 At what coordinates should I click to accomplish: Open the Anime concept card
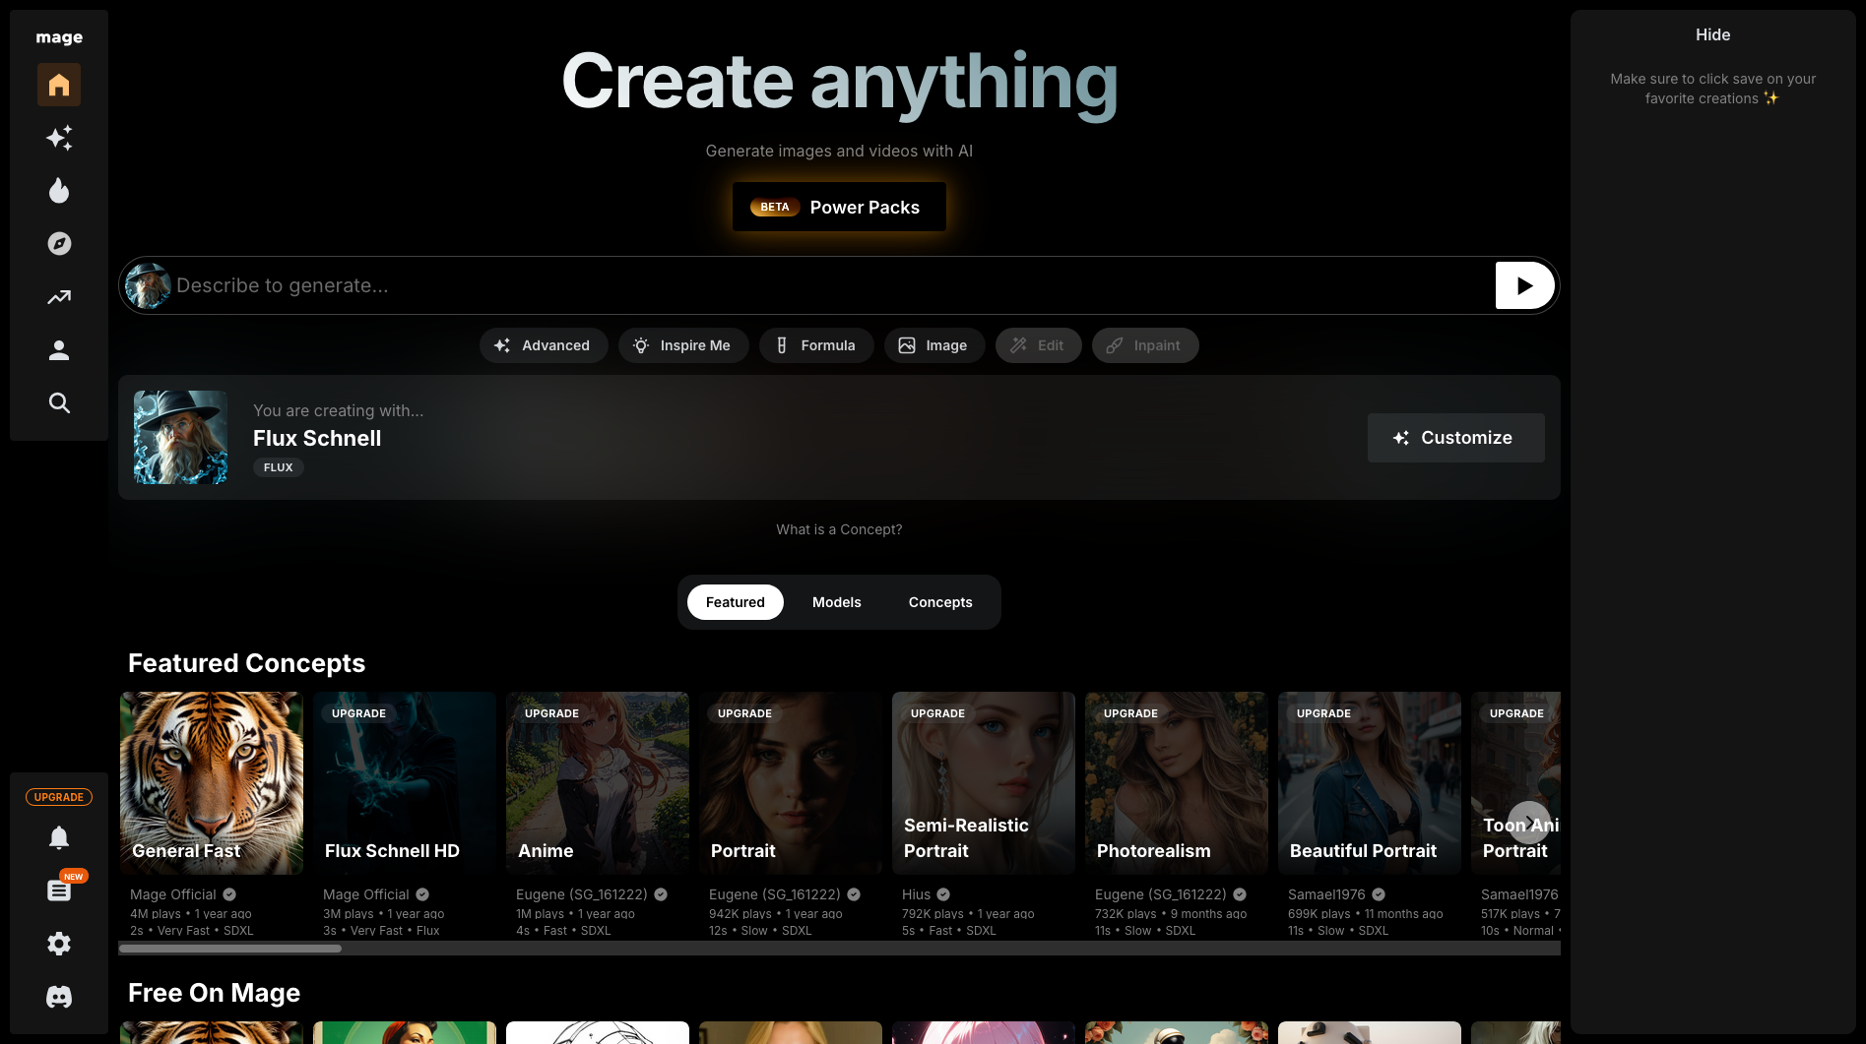tap(598, 783)
